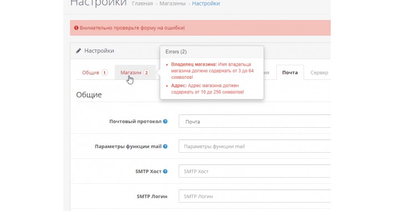Viewport: 394px width, 211px height.
Task: Click the warning icon in the red alert
Action: 76,28
